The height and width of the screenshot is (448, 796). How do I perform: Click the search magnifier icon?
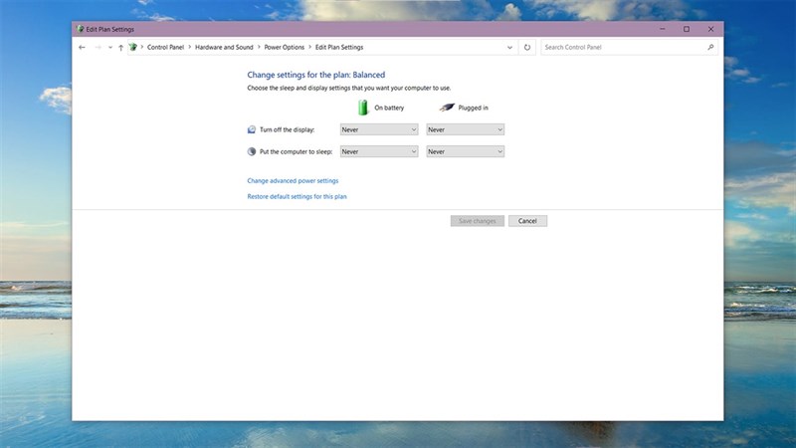tap(710, 47)
